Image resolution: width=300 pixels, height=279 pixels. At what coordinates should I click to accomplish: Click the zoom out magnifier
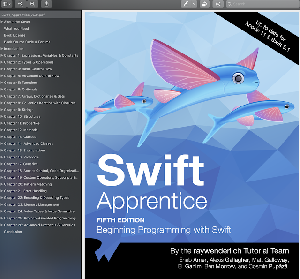click(x=21, y=4)
